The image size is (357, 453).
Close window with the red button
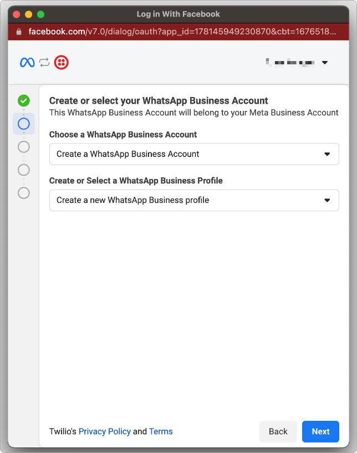pyautogui.click(x=17, y=14)
